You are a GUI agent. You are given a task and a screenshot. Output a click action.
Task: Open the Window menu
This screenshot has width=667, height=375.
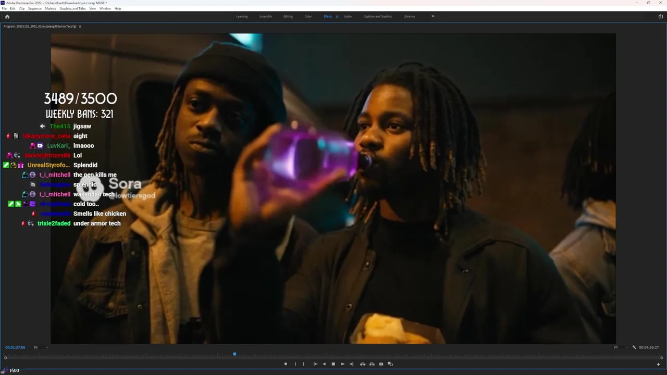point(105,8)
